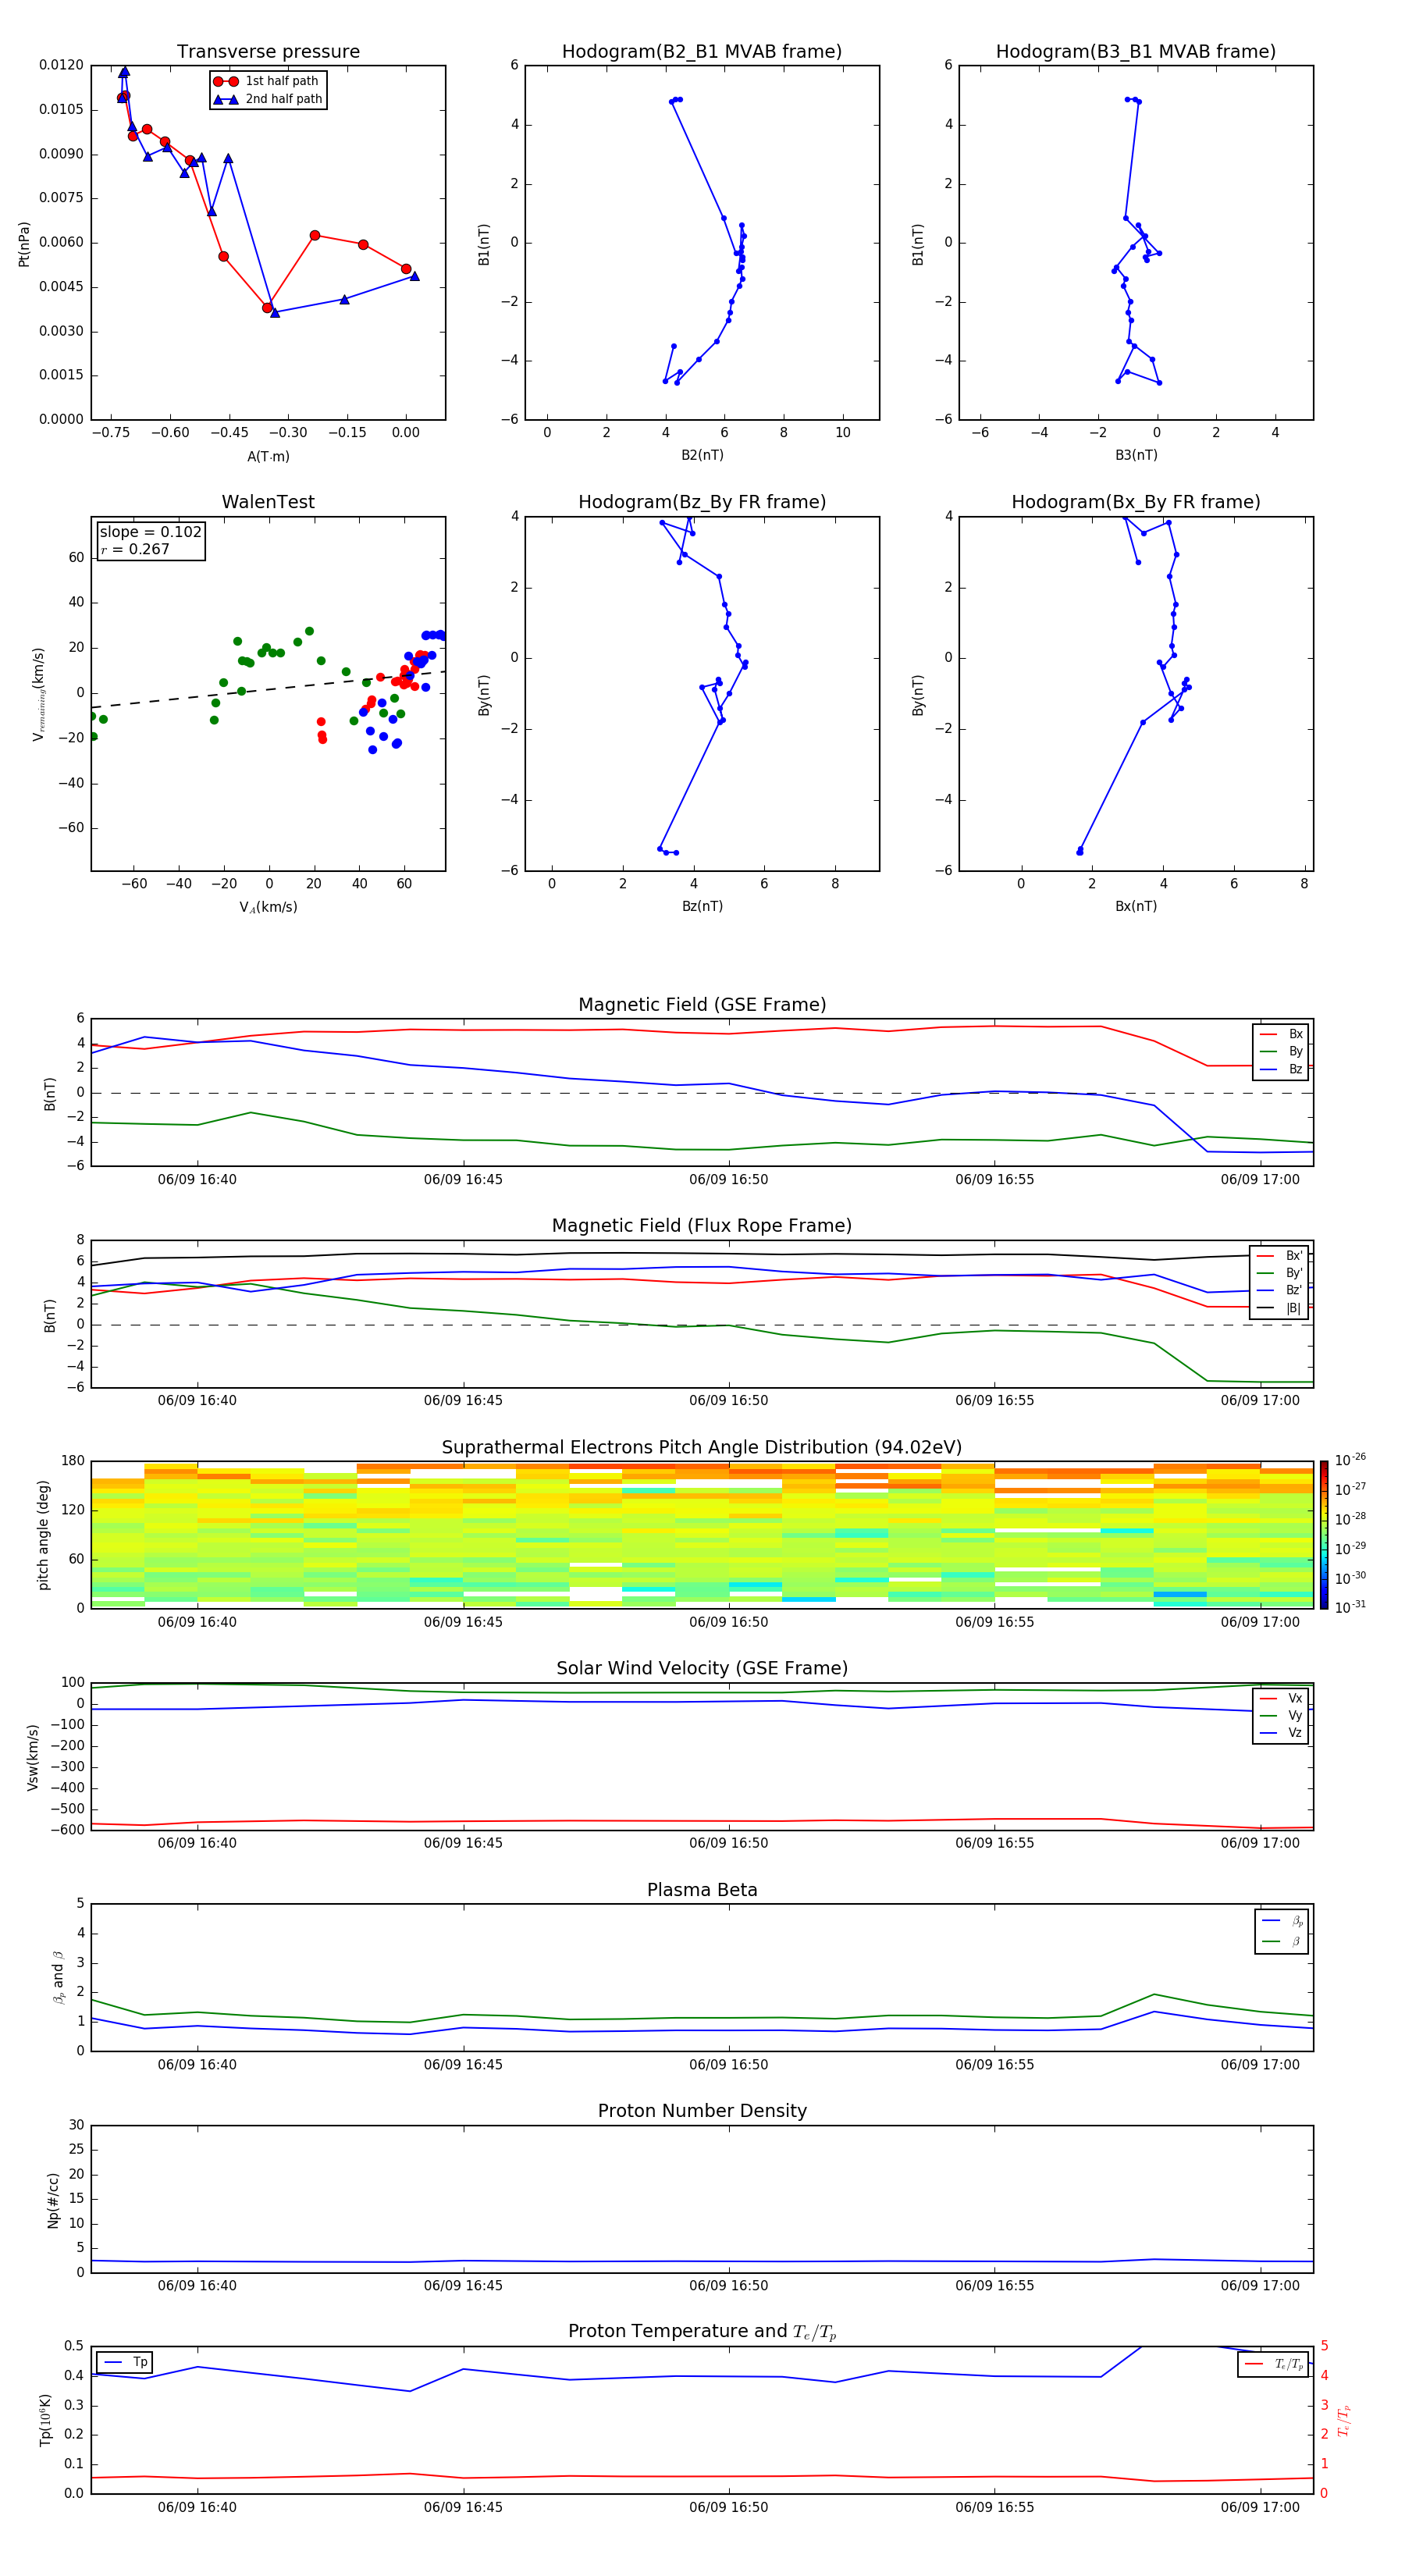
Task: Click the 'Magnetic Field (GSE Frame)' title
Action: 702,1005
